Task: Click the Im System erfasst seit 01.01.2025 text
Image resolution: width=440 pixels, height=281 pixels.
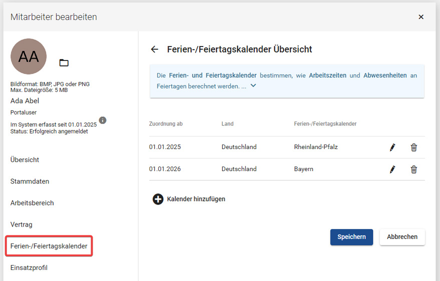Action: point(54,124)
